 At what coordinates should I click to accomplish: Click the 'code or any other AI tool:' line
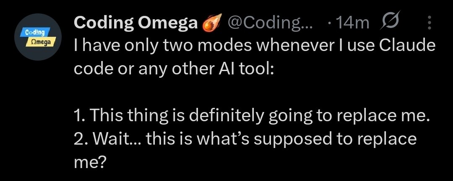(x=173, y=69)
